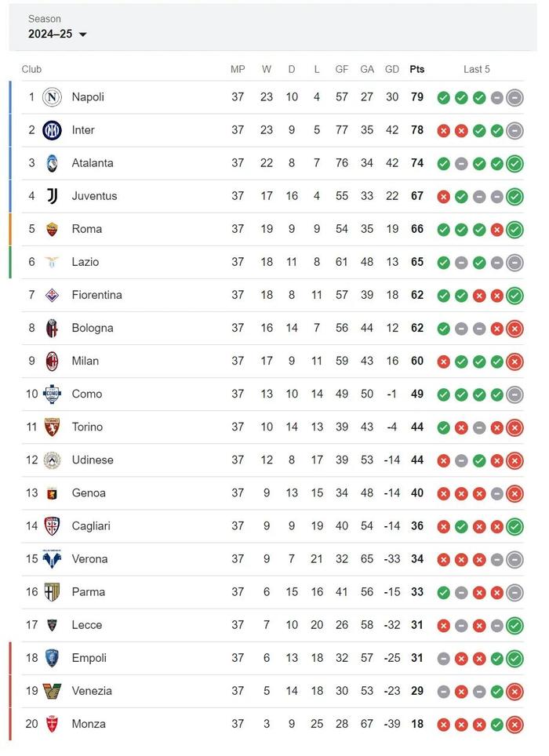This screenshot has height=756, width=549.
Task: Click the GD column header
Action: (x=392, y=69)
